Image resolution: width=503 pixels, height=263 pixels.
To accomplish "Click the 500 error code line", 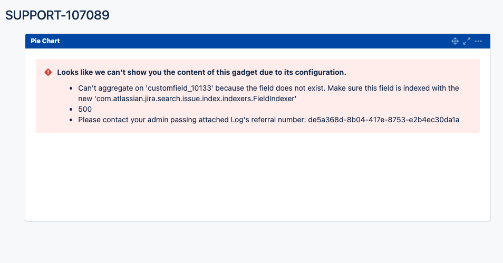I will [85, 109].
